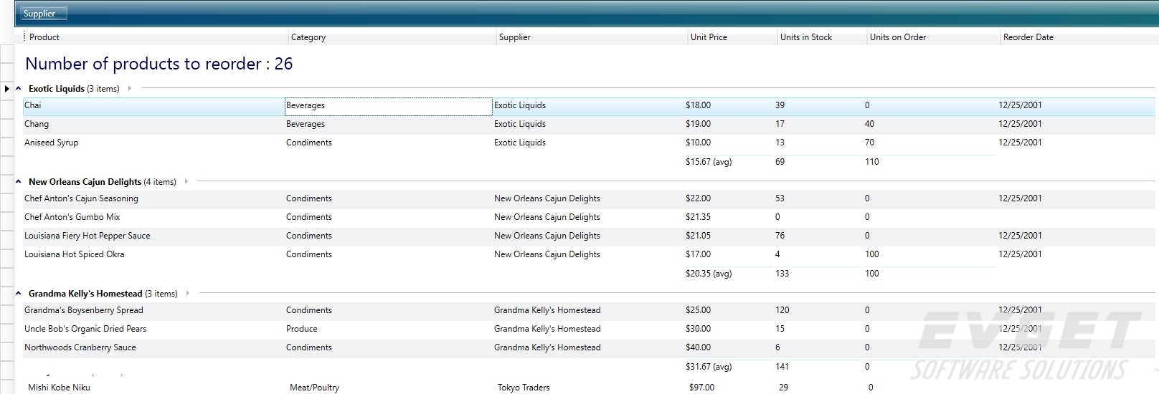Sort by Reorder Date column header
Screen dimensions: 1159x394
[x=1079, y=37]
